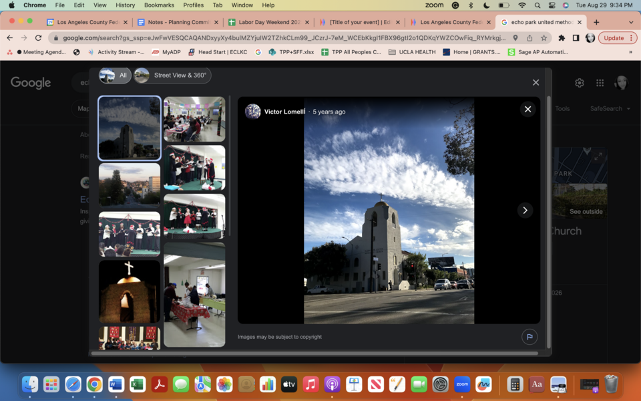Viewport: 641px width, 401px height.
Task: Select the illuminated cross night thumbnail
Action: click(130, 291)
